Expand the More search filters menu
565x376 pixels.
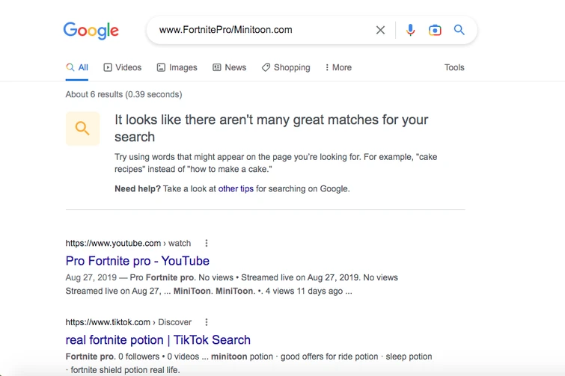(338, 67)
